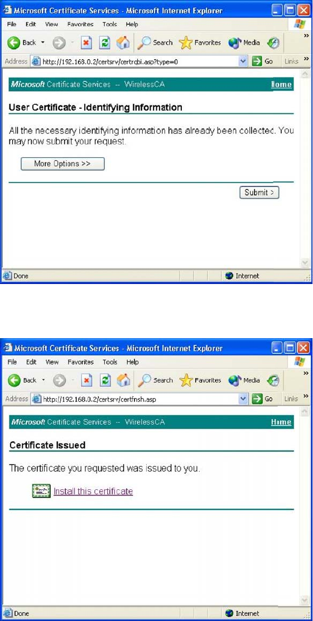The height and width of the screenshot is (621, 313).
Task: Go to home page icon in bottom window
Action: pyautogui.click(x=123, y=381)
